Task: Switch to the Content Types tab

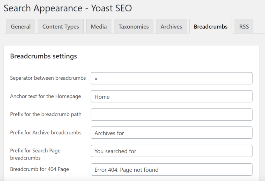Action: (61, 26)
